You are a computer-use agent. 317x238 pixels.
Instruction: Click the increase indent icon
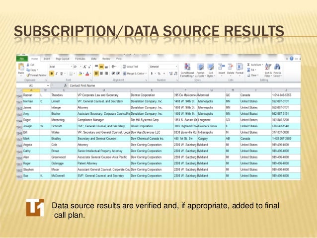[118, 74]
